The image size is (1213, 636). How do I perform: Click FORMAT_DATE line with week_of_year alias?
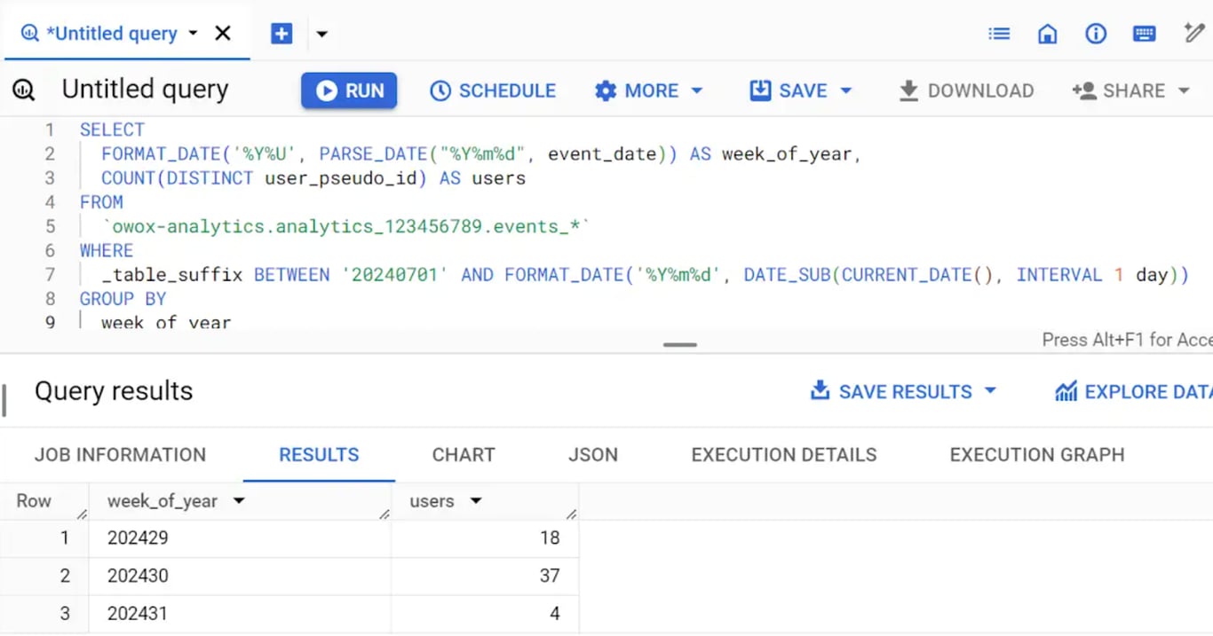(x=481, y=154)
